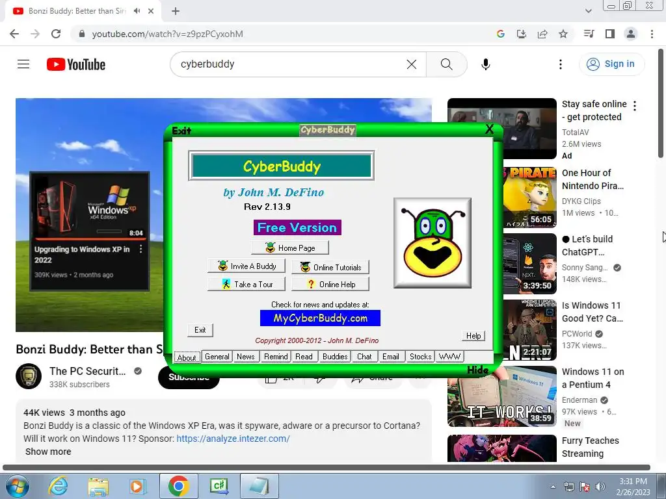This screenshot has width=666, height=499.
Task: Reload the YouTube page
Action: click(x=56, y=34)
